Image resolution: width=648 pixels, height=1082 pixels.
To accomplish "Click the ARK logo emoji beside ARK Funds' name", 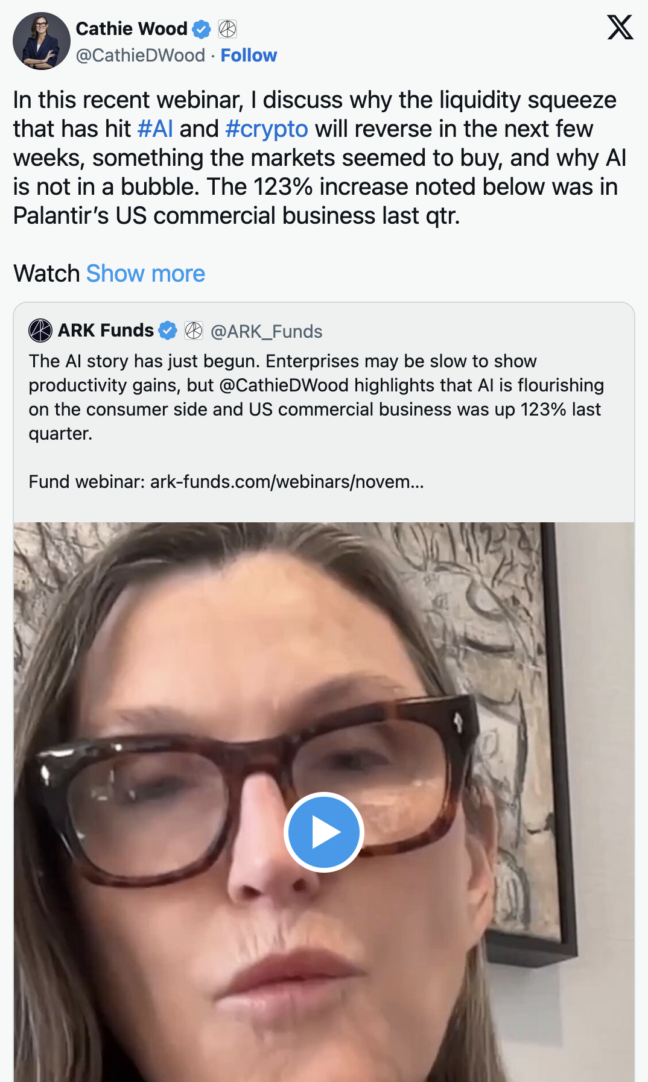I will coord(193,331).
